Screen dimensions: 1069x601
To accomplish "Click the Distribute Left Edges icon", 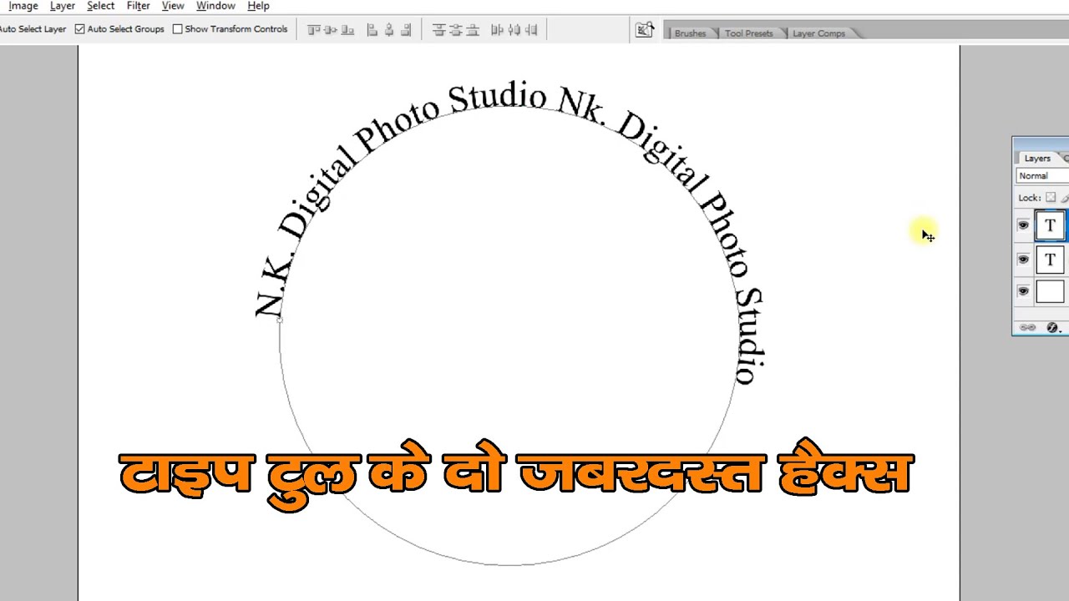I will coord(497,30).
